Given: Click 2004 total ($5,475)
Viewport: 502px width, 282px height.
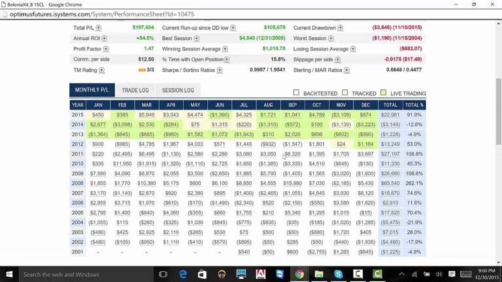Looking at the screenshot, I should click(390, 223).
